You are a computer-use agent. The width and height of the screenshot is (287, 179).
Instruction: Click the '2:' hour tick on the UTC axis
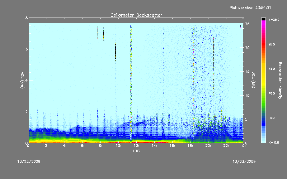point(47,146)
